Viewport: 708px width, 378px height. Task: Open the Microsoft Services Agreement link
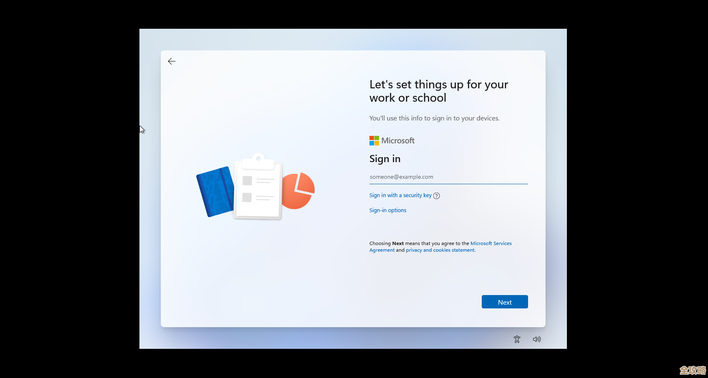coord(491,243)
